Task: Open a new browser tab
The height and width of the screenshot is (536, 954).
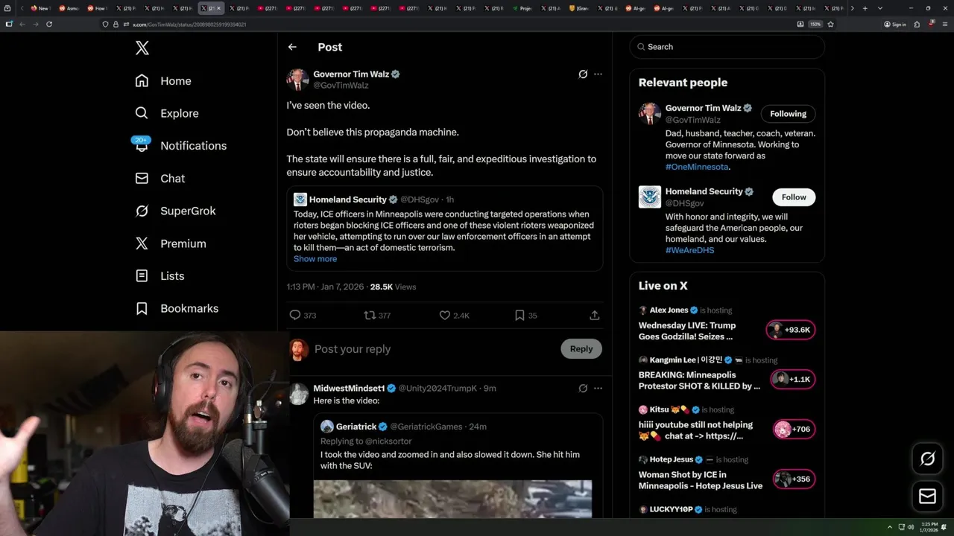Action: coord(865,8)
